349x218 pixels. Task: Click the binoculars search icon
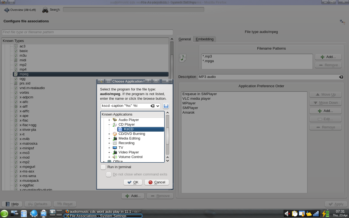pos(45,10)
